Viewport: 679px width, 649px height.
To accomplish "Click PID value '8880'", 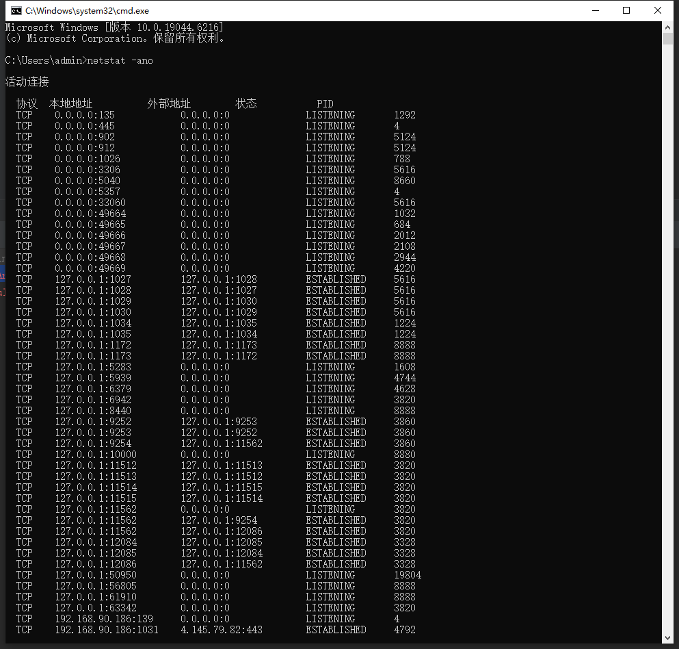I will (x=404, y=455).
